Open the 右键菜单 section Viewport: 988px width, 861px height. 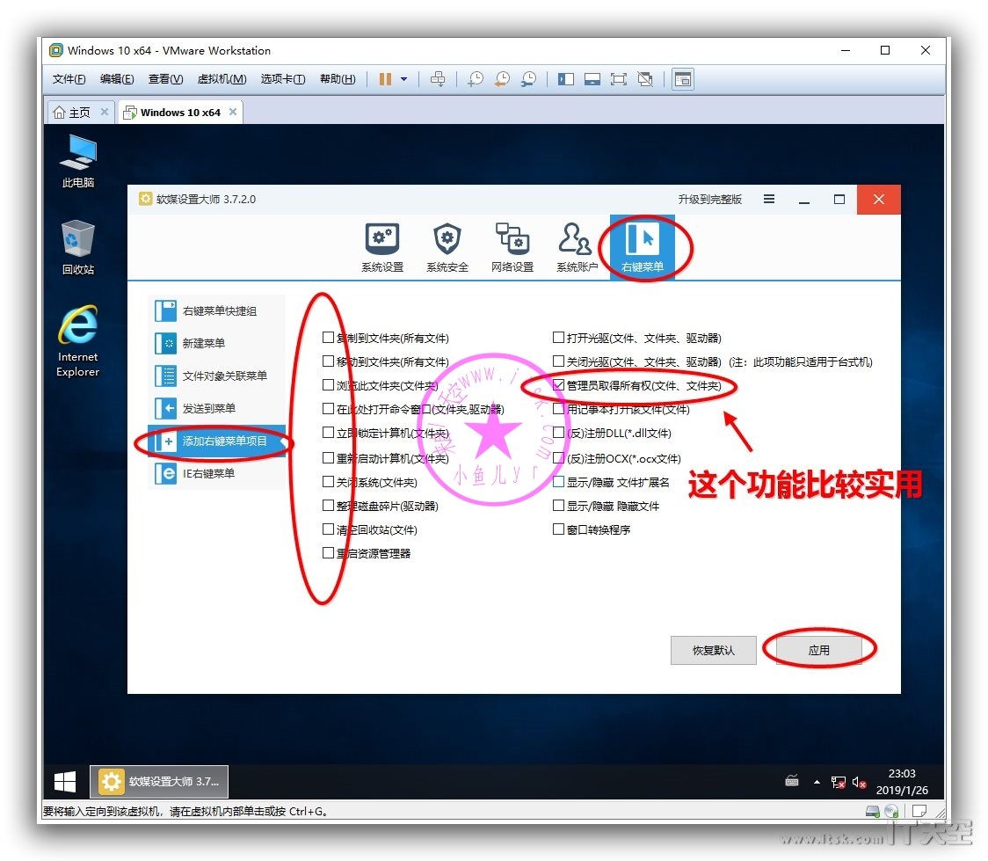642,247
